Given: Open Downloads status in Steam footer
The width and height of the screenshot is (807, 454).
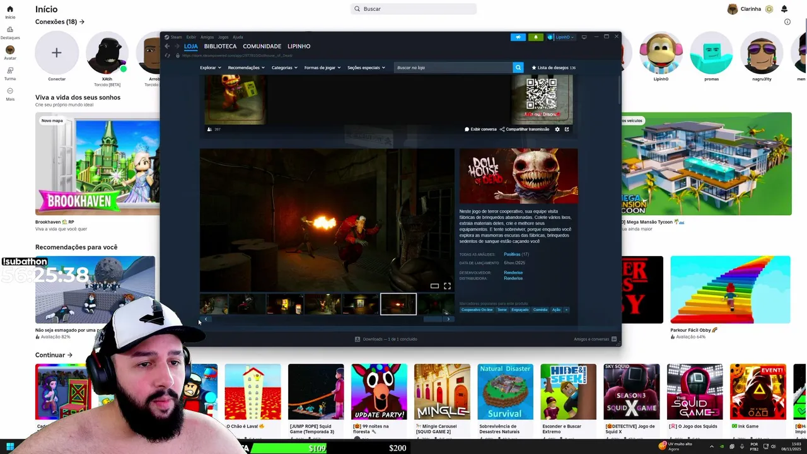Looking at the screenshot, I should 385,339.
